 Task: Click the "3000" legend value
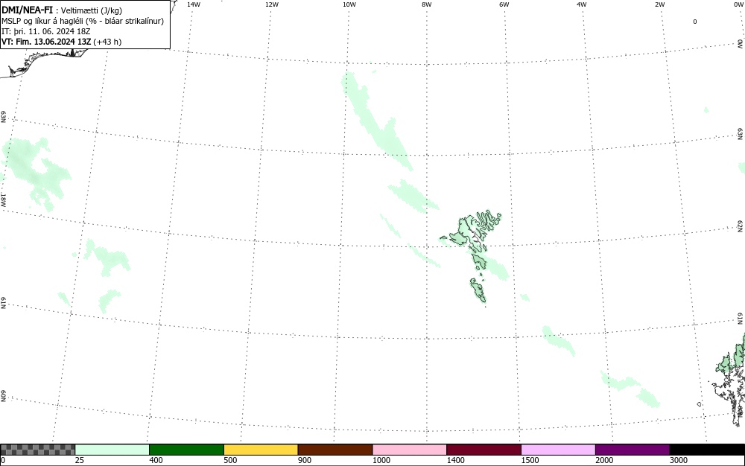679,460
